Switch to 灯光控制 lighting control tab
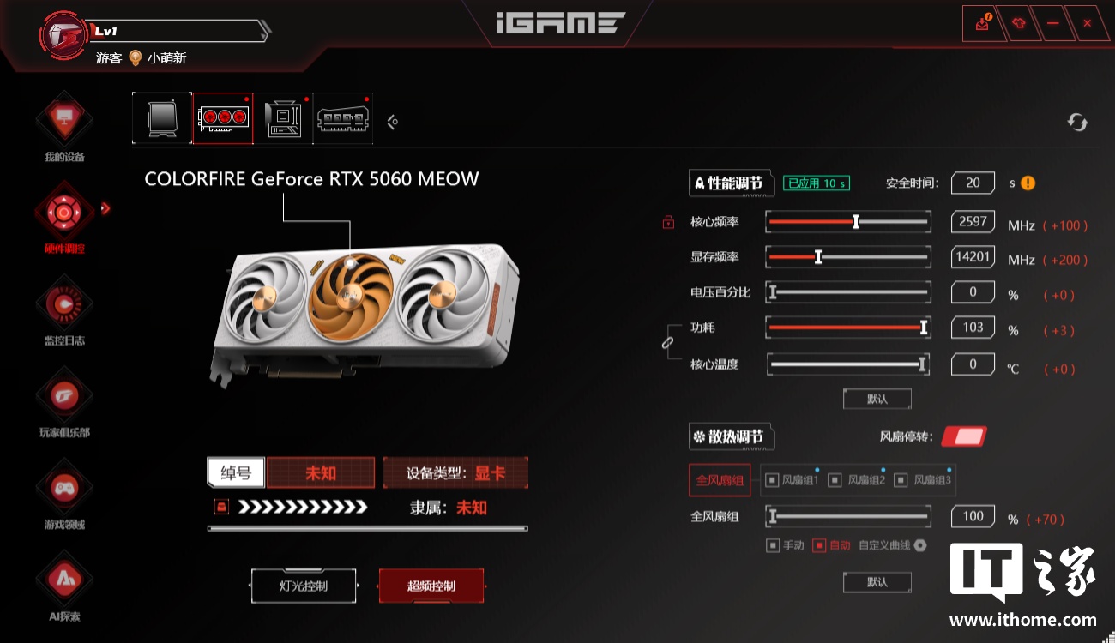Screen dimensions: 1115x643 click(x=304, y=586)
